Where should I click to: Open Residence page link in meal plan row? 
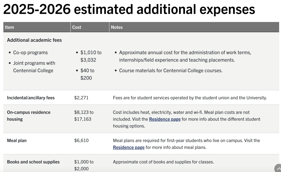(129, 147)
